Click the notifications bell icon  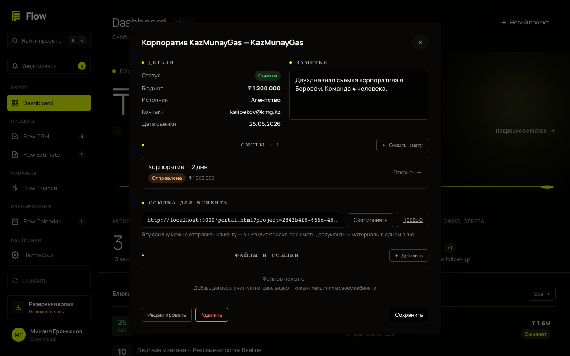pyautogui.click(x=16, y=66)
